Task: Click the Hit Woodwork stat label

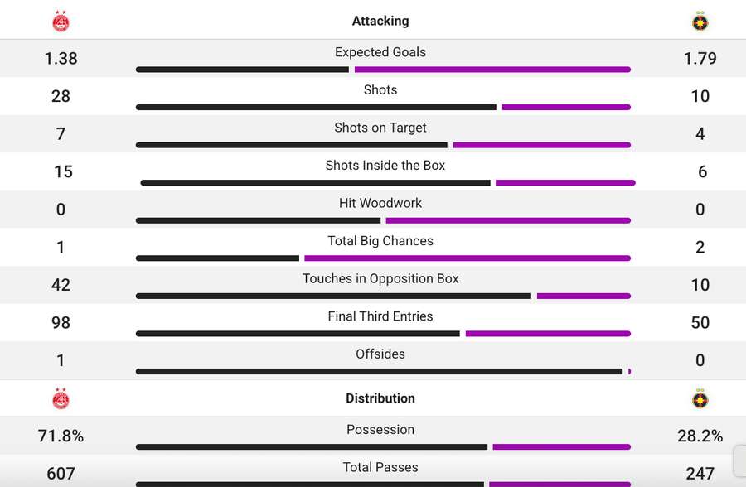Action: click(x=380, y=203)
